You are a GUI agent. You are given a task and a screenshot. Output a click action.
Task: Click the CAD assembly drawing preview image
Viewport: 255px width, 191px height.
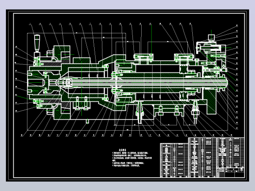[127, 95]
